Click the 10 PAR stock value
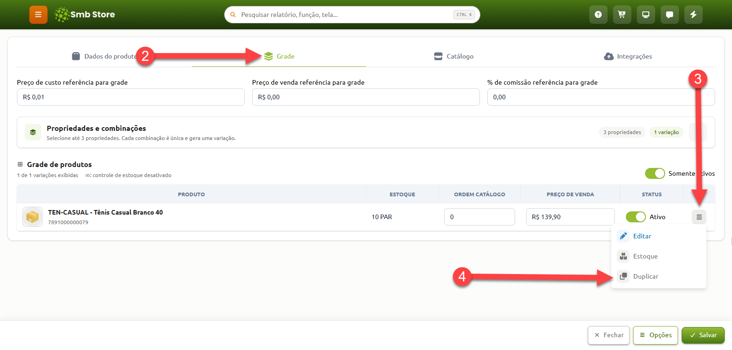This screenshot has width=732, height=350. (x=382, y=217)
